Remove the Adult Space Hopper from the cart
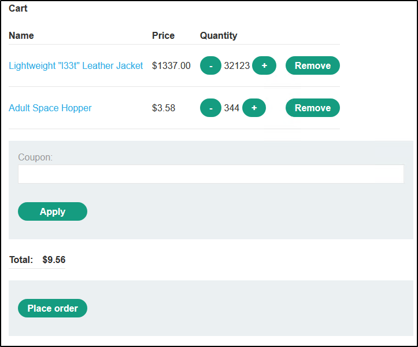The width and height of the screenshot is (418, 347). (312, 108)
